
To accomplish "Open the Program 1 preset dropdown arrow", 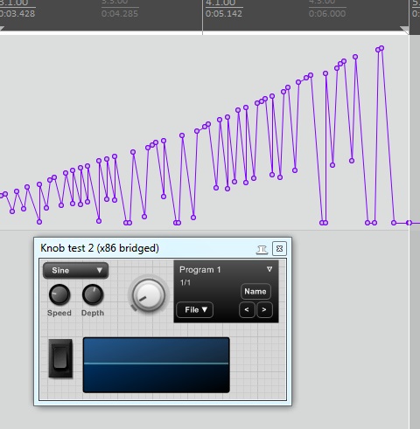I will (x=269, y=269).
